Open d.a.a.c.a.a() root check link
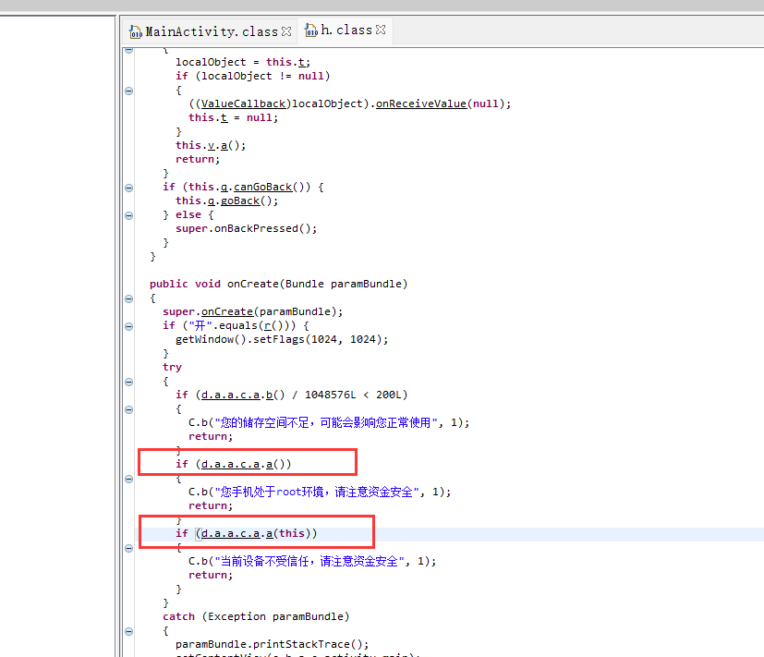Image resolution: width=764 pixels, height=657 pixels. 236,464
